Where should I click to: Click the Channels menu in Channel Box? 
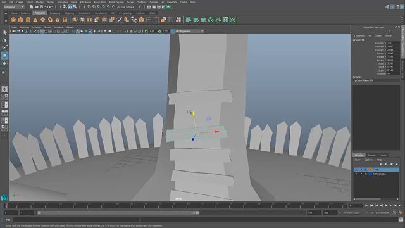[x=359, y=35]
